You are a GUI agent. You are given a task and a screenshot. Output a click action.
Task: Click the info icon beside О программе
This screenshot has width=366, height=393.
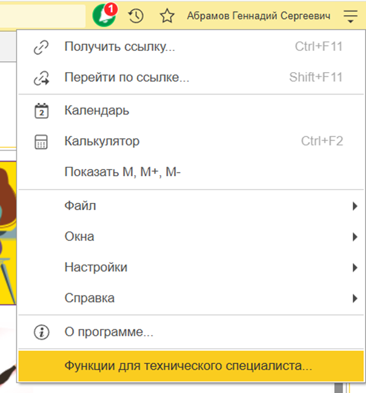(x=41, y=332)
